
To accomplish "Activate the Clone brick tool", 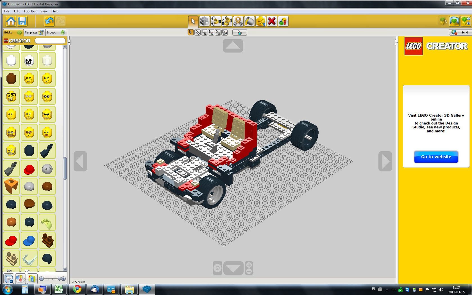I will (x=204, y=21).
